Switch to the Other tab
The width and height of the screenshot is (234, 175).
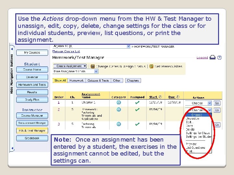[117, 80]
